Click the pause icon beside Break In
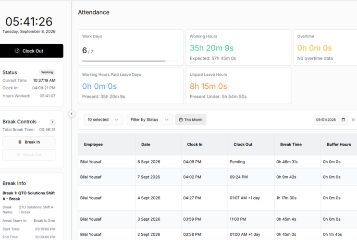The height and width of the screenshot is (240, 357). (x=20, y=142)
